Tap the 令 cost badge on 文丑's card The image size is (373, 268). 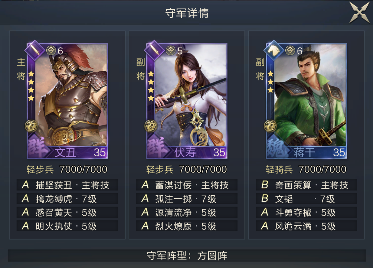tap(51, 51)
